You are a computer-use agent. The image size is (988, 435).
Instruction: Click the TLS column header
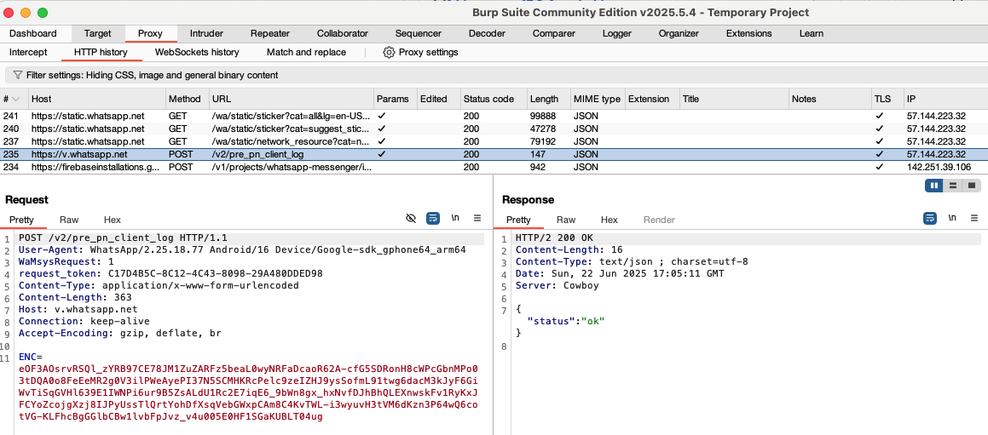tap(887, 99)
